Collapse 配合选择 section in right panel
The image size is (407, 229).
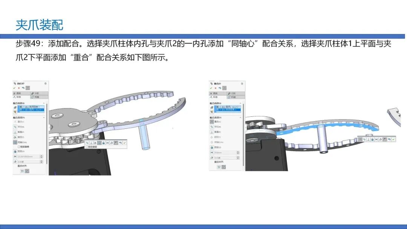coord(240,103)
